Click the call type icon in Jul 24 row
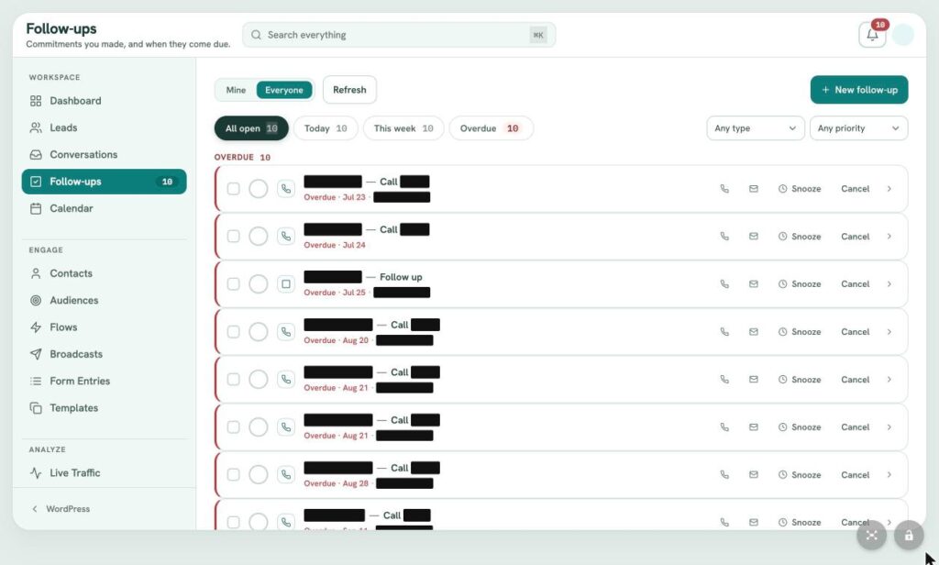 coord(286,236)
